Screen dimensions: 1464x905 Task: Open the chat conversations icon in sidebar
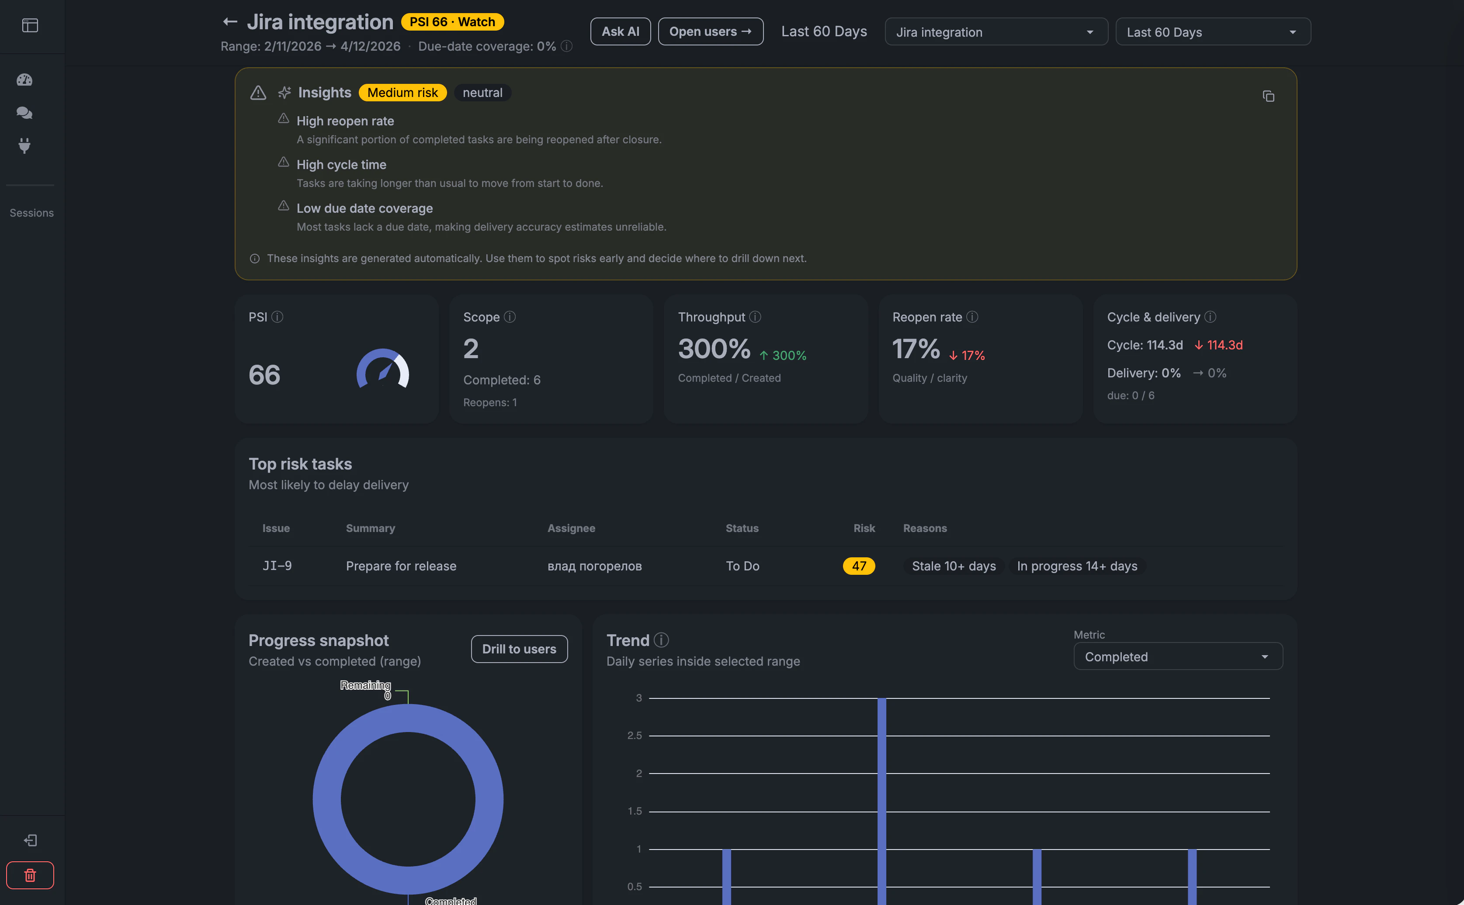(x=24, y=113)
